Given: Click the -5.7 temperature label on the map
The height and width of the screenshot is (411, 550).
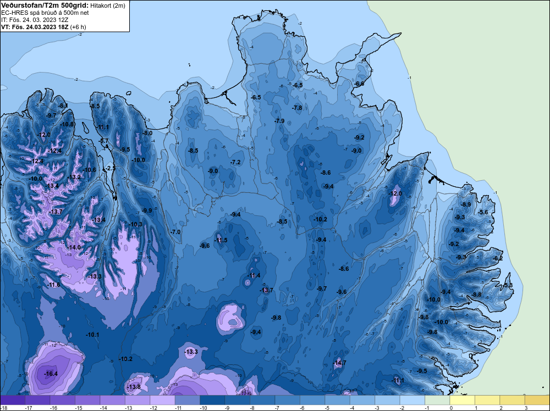Looking at the screenshot, I should (104, 141).
